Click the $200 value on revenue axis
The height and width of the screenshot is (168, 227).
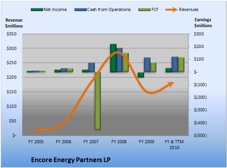point(11,78)
